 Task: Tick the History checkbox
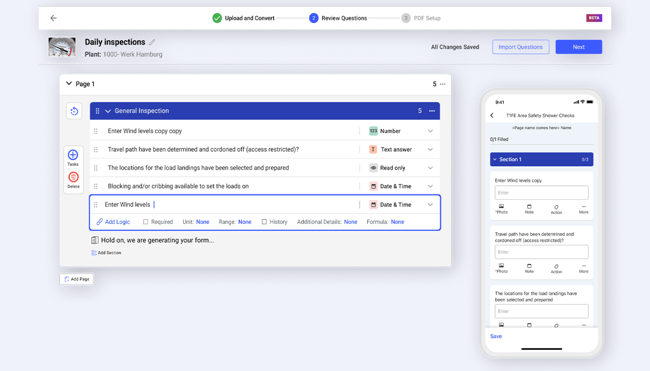coord(264,222)
